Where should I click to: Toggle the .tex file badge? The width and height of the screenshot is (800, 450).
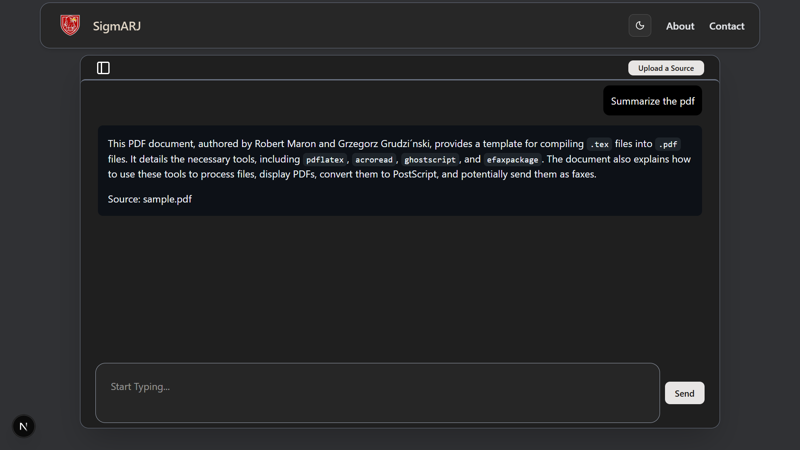[x=599, y=144]
